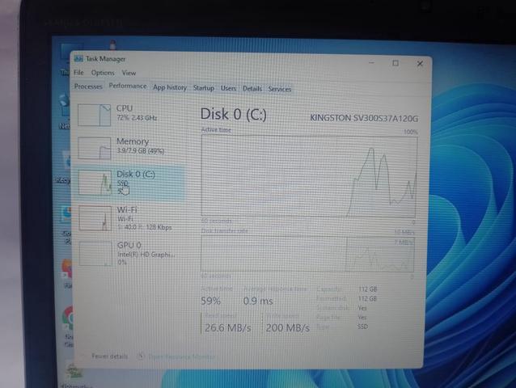The width and height of the screenshot is (516, 388).
Task: Open the Details tab
Action: 252,88
